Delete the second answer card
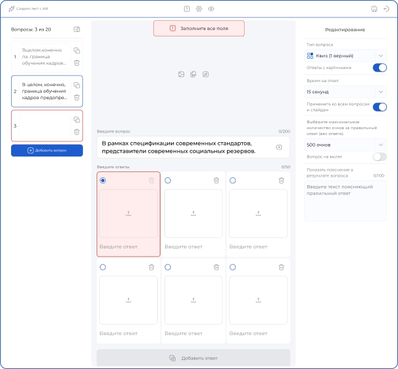Screen dimensions: 398x369 point(216,181)
